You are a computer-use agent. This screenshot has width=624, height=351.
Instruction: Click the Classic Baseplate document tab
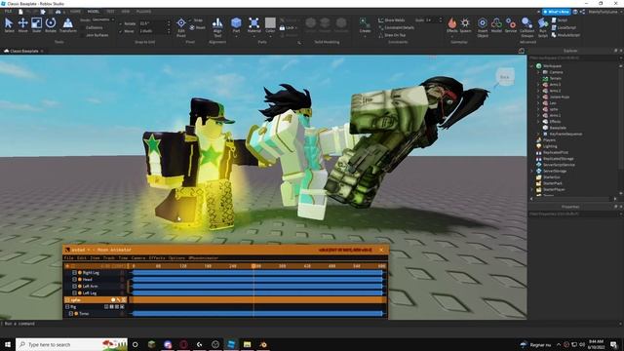(23, 51)
